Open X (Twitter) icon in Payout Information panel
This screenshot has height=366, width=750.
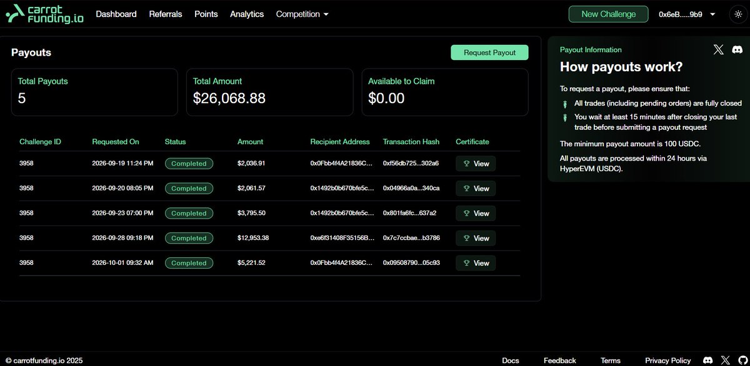click(719, 49)
